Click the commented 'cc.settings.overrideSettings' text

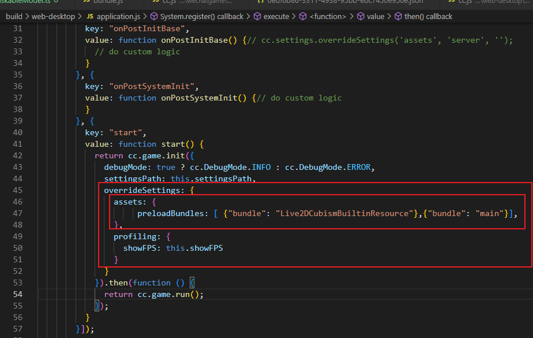pyautogui.click(x=327, y=40)
